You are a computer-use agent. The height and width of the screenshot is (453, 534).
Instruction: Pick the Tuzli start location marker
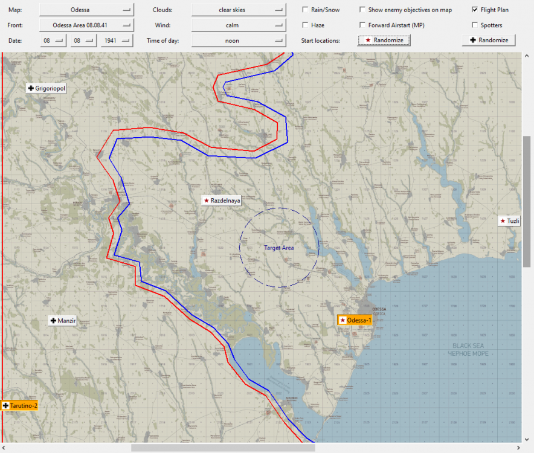coord(509,221)
